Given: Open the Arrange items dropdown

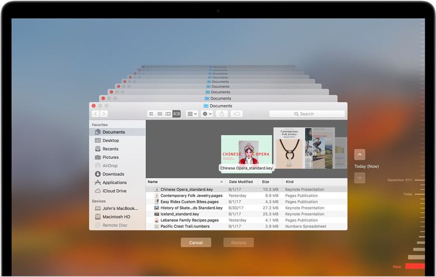Looking at the screenshot, I should click(x=192, y=114).
